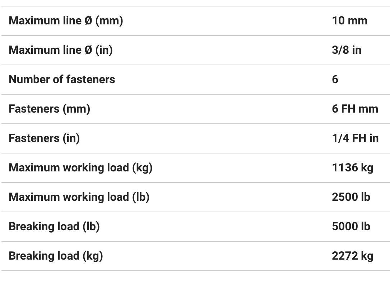Select the '1/4 FH in' value

[x=355, y=138]
